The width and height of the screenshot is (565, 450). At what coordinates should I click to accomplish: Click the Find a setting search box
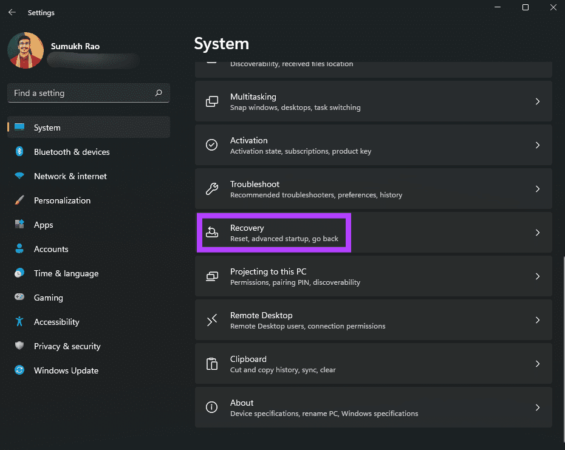point(89,93)
